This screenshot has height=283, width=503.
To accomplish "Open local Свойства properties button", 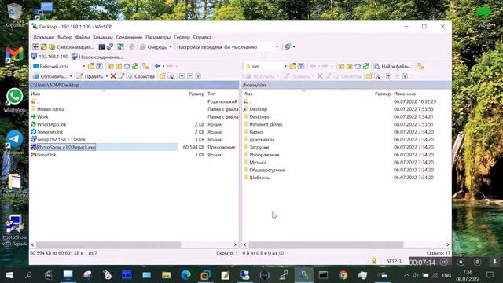I will pyautogui.click(x=141, y=76).
